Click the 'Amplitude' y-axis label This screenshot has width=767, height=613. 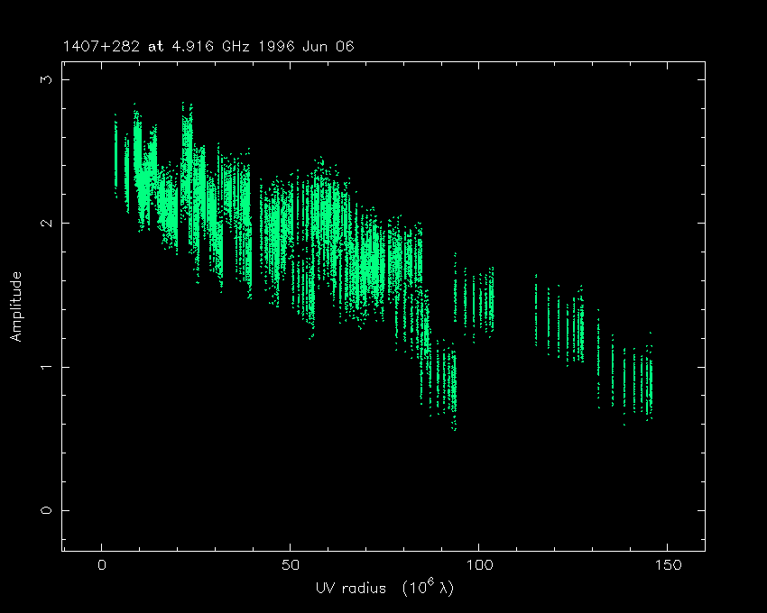[x=15, y=306]
